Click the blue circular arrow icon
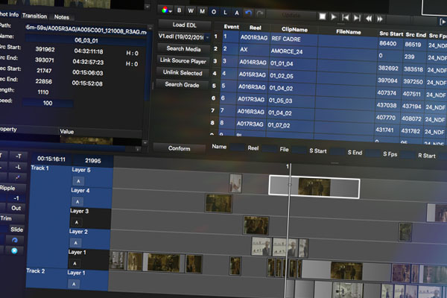 click(x=15, y=240)
